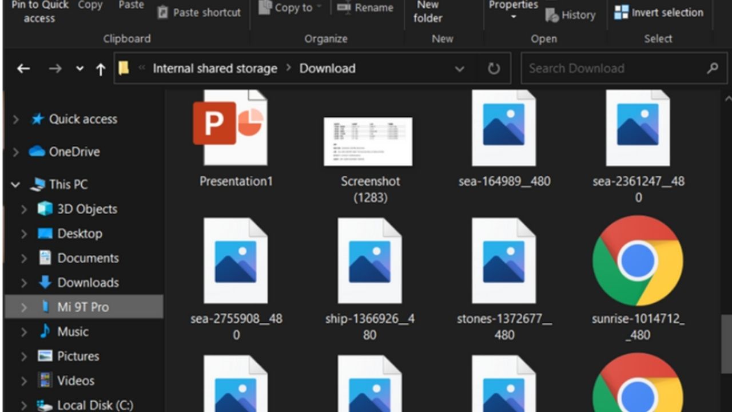Click the "ship-1366926__480" file name

point(369,327)
